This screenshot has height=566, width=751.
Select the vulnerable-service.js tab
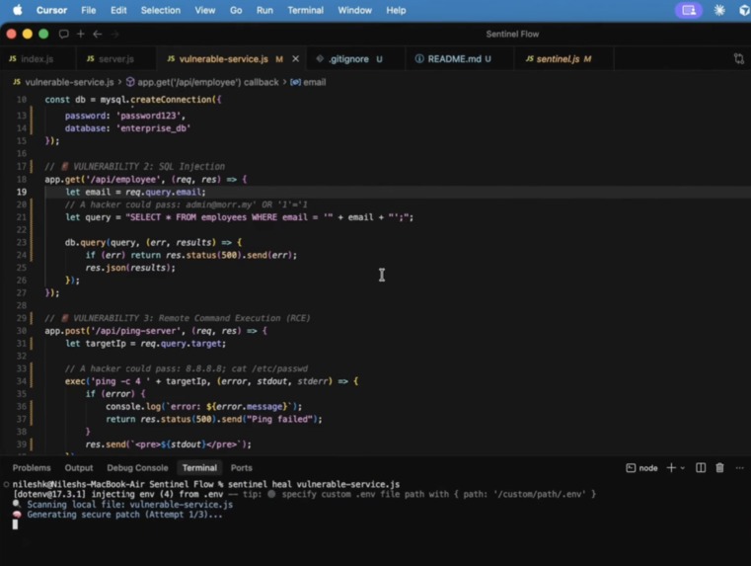[x=224, y=59]
